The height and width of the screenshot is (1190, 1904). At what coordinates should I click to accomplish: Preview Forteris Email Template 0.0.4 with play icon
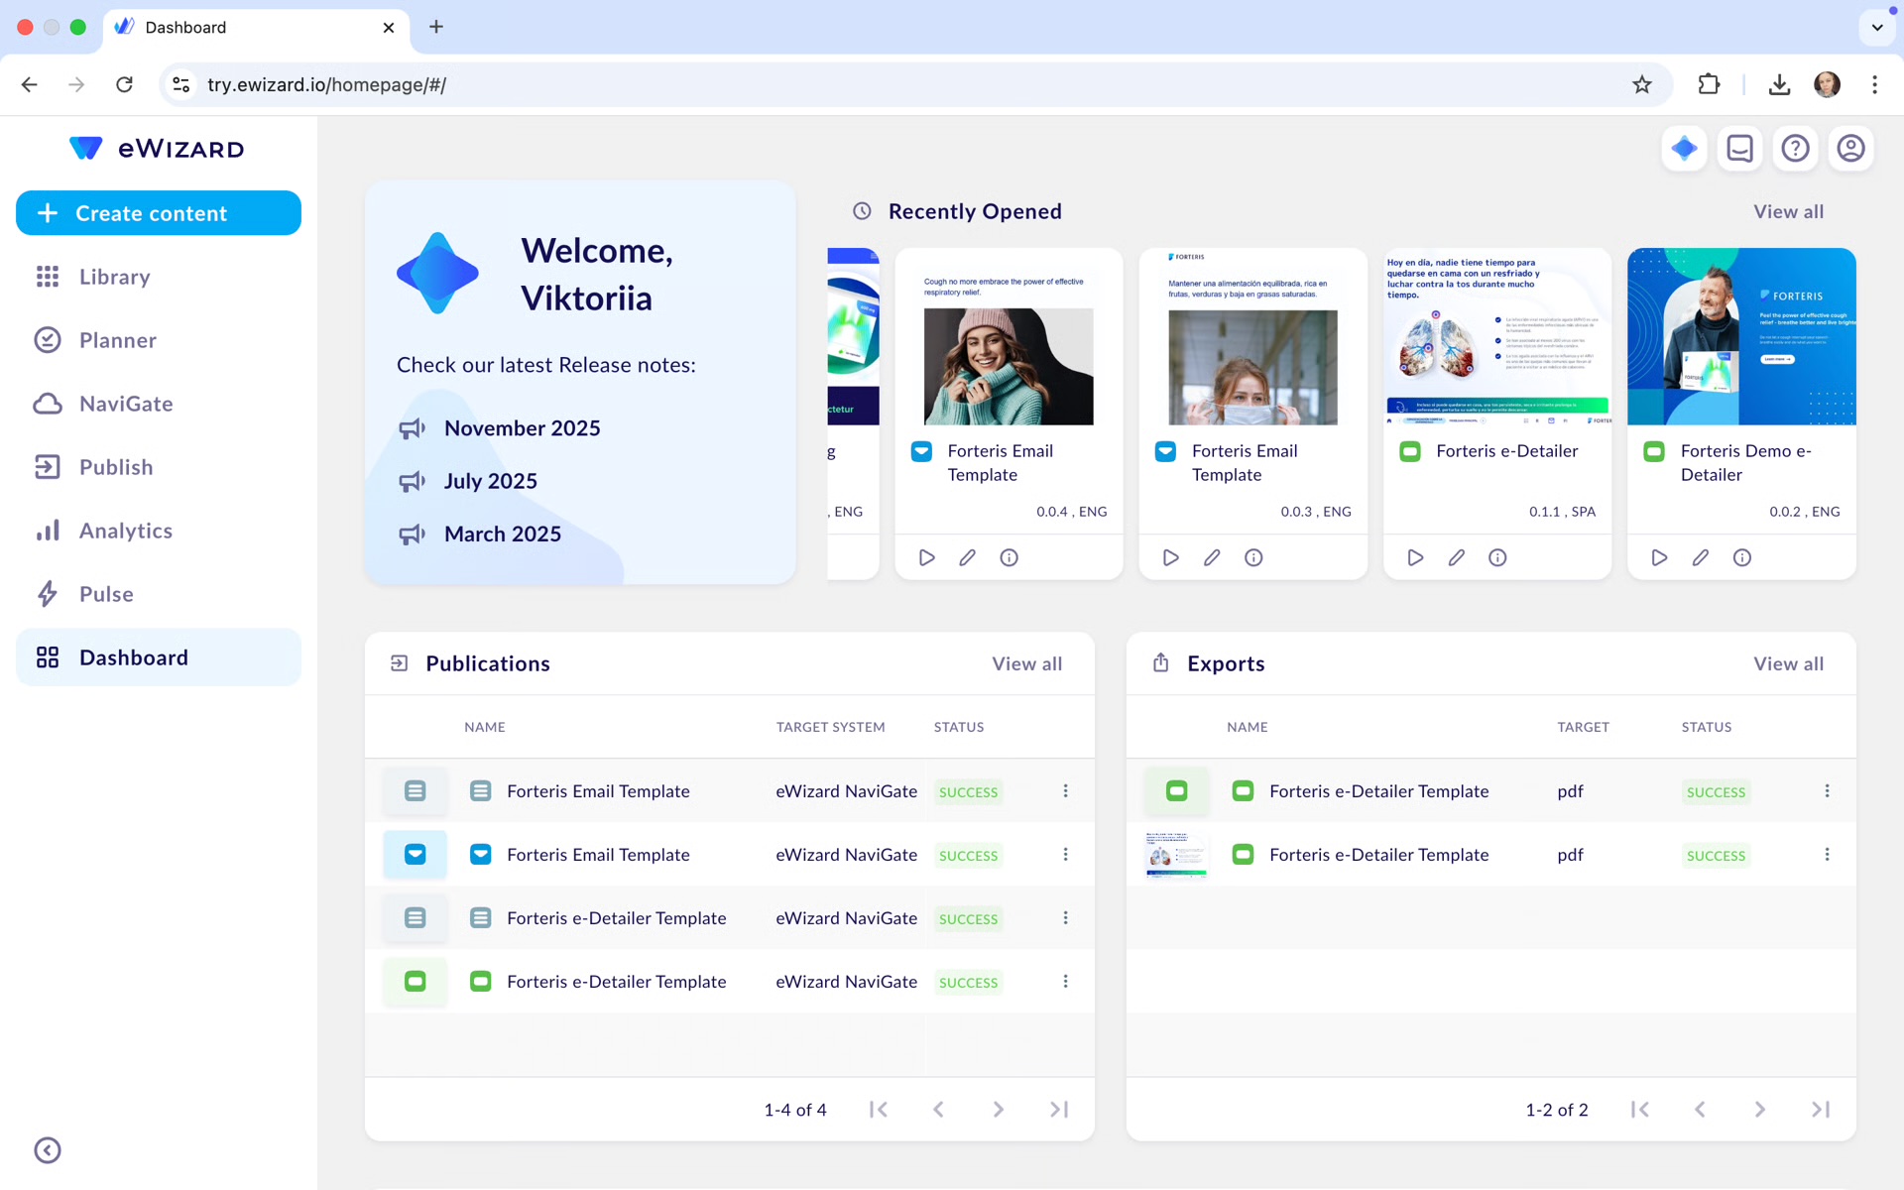click(x=926, y=557)
